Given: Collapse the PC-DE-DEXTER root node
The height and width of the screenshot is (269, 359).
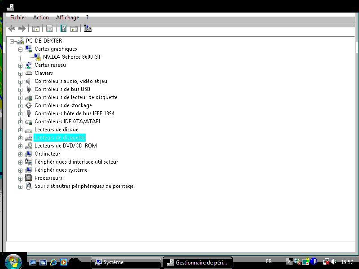Looking at the screenshot, I should (x=12, y=41).
